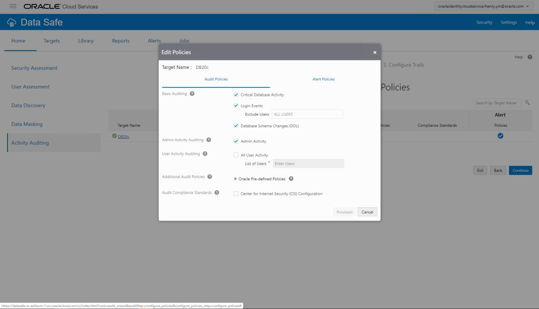This screenshot has height=309, width=539.
Task: Uncheck Critical Database Activity checkbox
Action: pyautogui.click(x=236, y=94)
